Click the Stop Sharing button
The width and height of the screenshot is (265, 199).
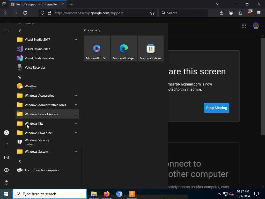tap(217, 108)
